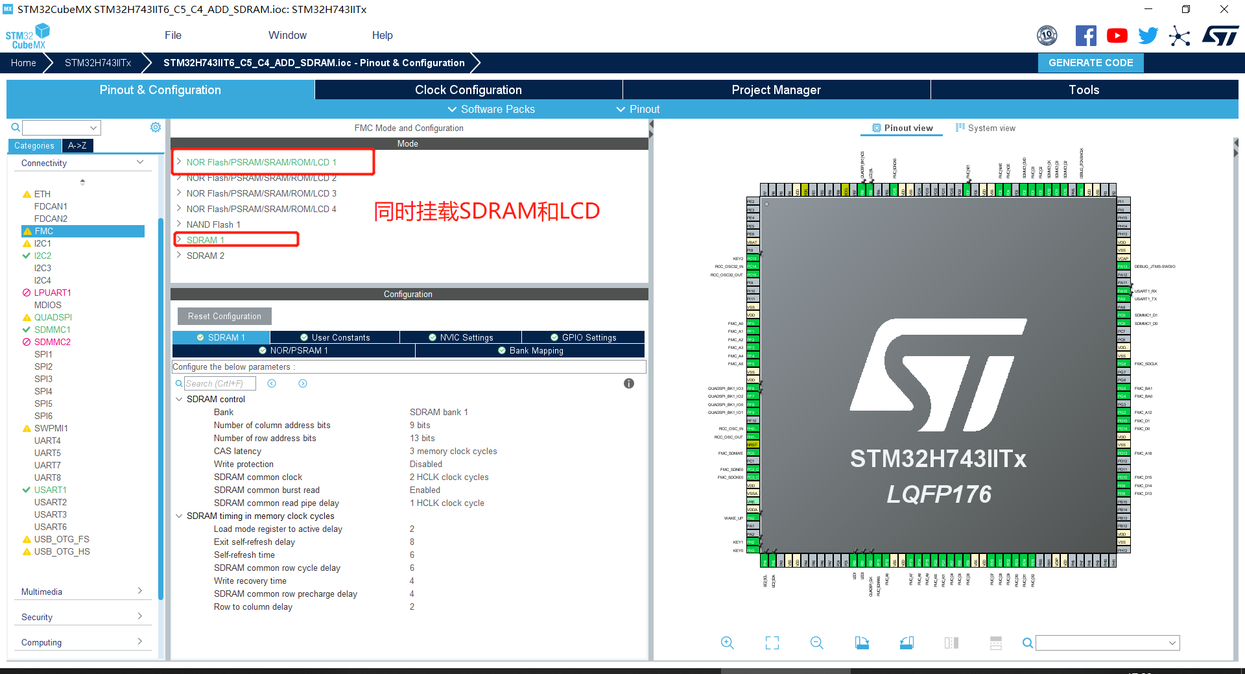Zoom in on the pinout view

click(728, 643)
